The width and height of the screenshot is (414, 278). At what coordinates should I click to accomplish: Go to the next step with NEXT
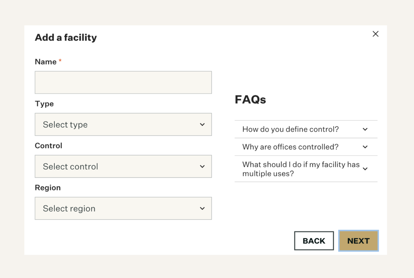coord(358,241)
